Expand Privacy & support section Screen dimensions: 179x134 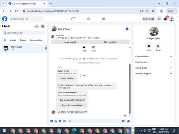coord(154,74)
